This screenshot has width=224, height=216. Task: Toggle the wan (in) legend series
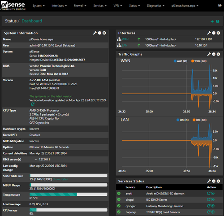181,61
